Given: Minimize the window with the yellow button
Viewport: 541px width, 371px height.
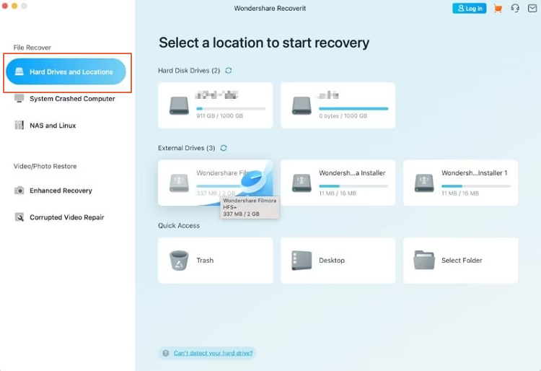Looking at the screenshot, I should click(14, 6).
